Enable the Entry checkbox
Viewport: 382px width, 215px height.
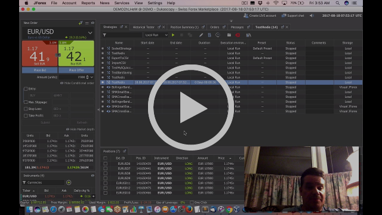tap(26, 89)
